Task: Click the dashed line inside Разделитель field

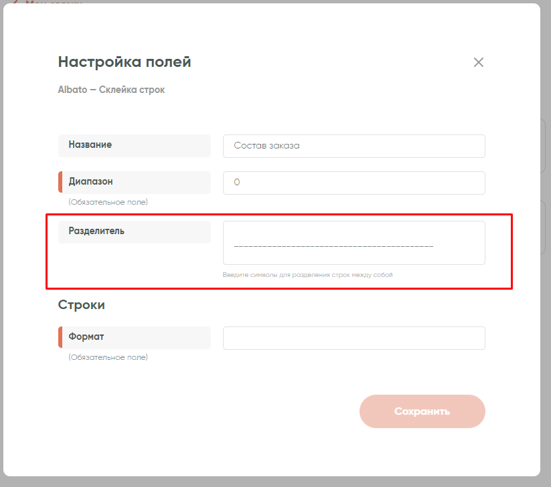Action: coord(333,247)
